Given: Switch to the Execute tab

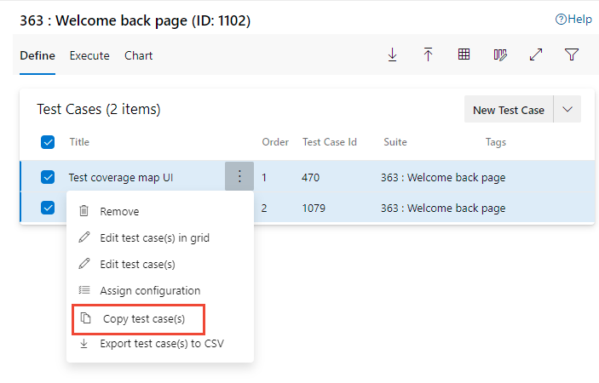Looking at the screenshot, I should coord(89,55).
